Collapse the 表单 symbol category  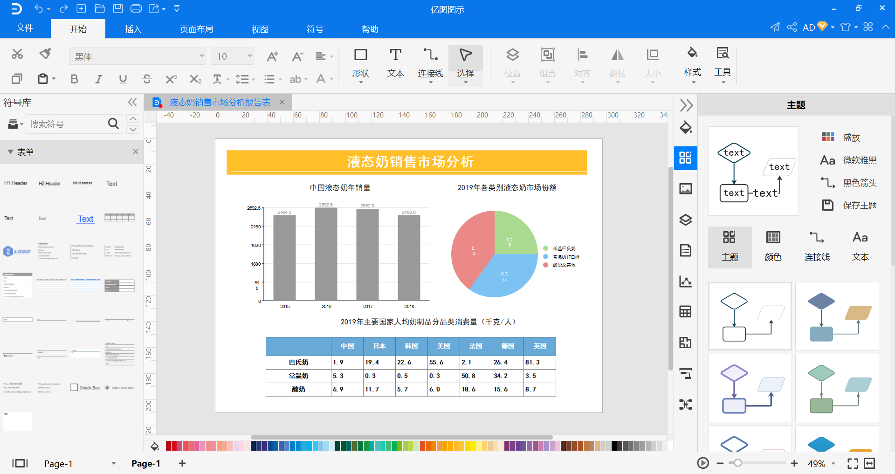pyautogui.click(x=10, y=152)
